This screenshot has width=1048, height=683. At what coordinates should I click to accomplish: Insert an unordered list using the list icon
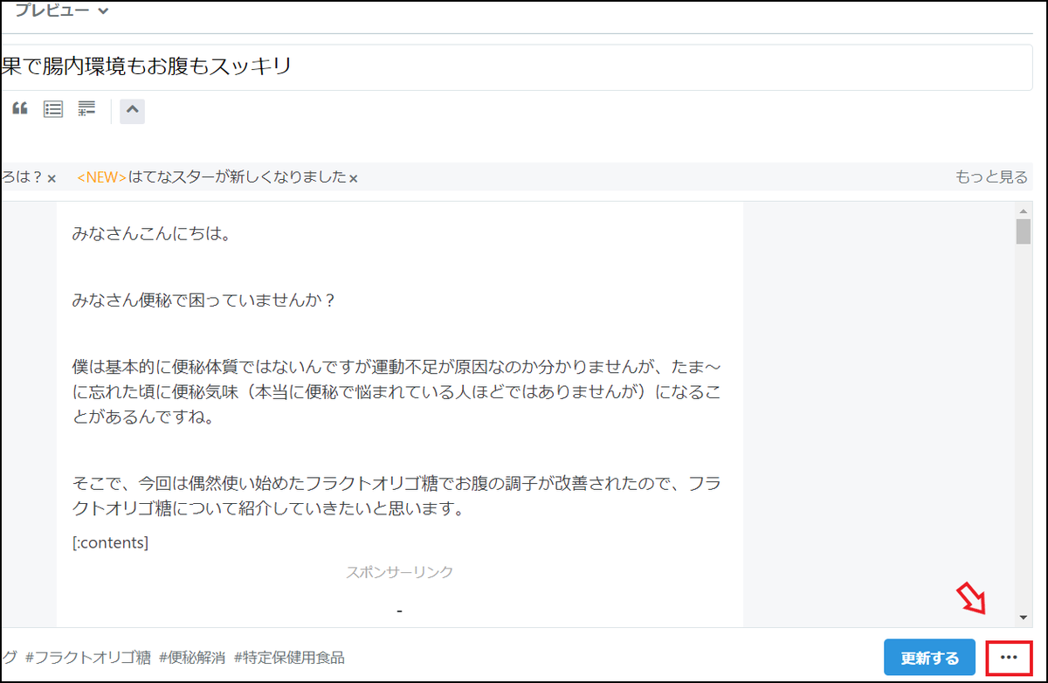pos(52,108)
